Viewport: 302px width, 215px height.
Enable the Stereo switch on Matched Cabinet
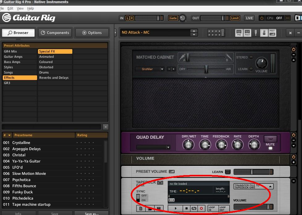(x=251, y=57)
